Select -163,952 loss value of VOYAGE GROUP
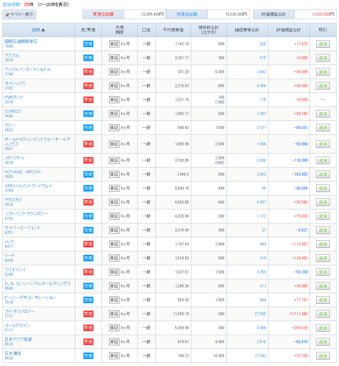Image resolution: width=339 pixels, height=366 pixels. (300, 174)
